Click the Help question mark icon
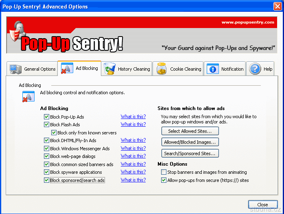This screenshot has height=214, width=284. click(255, 69)
